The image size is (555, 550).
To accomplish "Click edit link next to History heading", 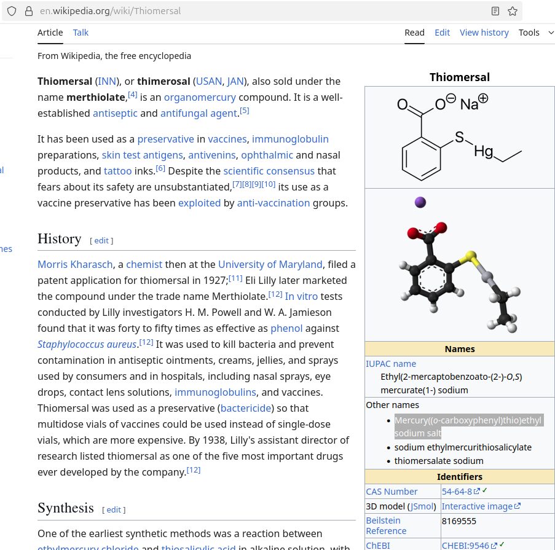I will coord(101,240).
